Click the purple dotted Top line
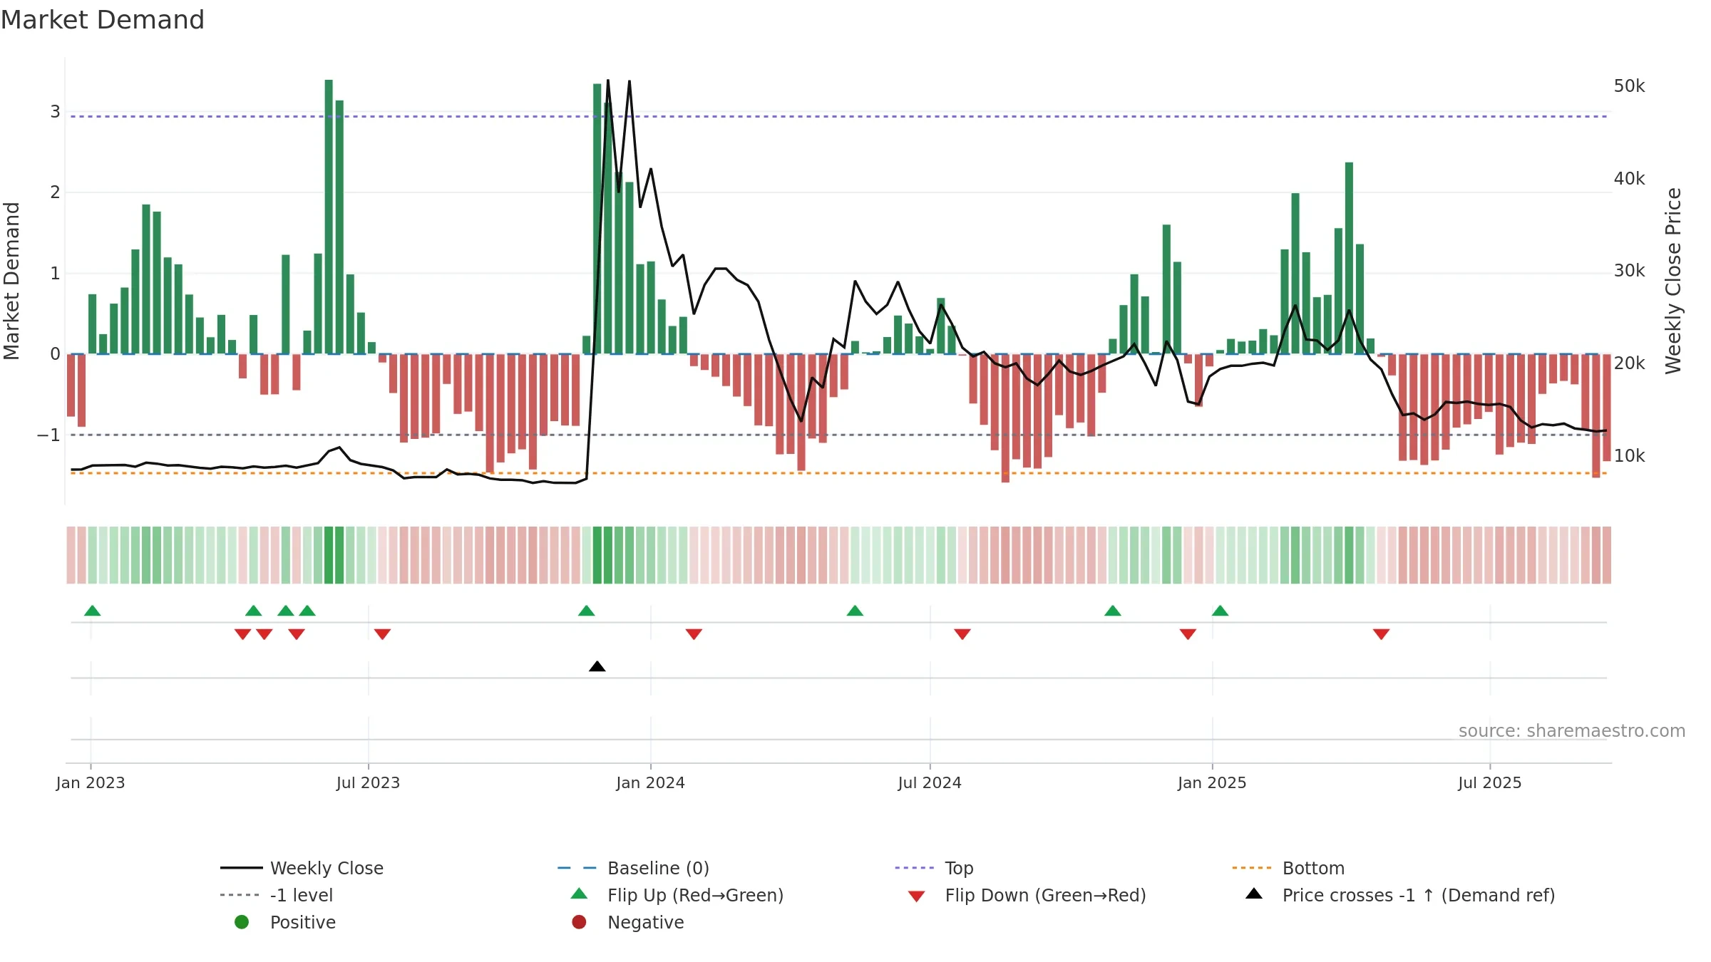This screenshot has height=962, width=1711. click(x=838, y=116)
